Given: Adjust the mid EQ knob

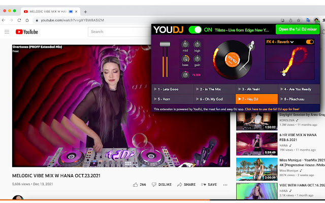Looking at the screenshot, I should [x=185, y=45].
